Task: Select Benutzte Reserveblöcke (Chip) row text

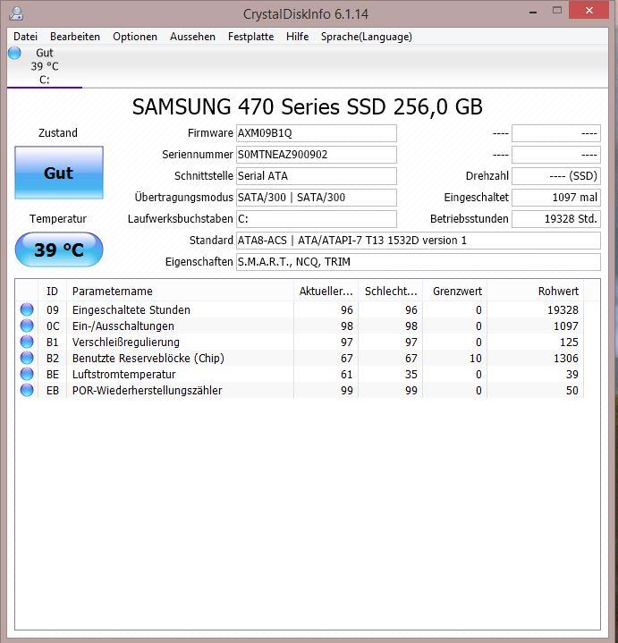Action: pos(148,358)
